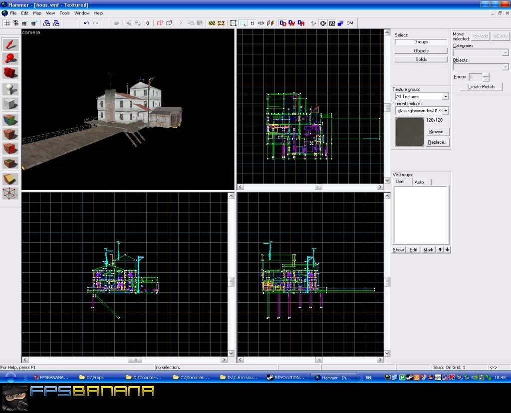Select the Selection arrow tool

coord(10,44)
